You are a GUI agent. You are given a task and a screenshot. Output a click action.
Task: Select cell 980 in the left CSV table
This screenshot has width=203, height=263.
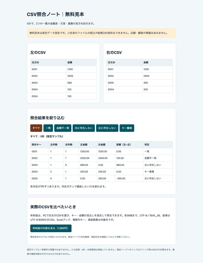(81, 83)
